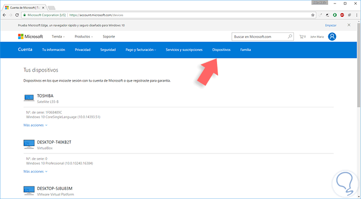Open the Soporte menu item
The height and width of the screenshot is (199, 361).
[x=109, y=37]
